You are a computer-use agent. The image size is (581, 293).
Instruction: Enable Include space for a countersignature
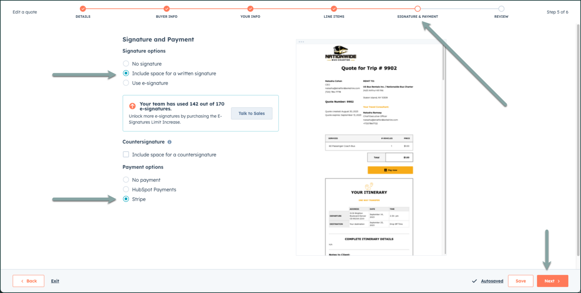point(126,155)
